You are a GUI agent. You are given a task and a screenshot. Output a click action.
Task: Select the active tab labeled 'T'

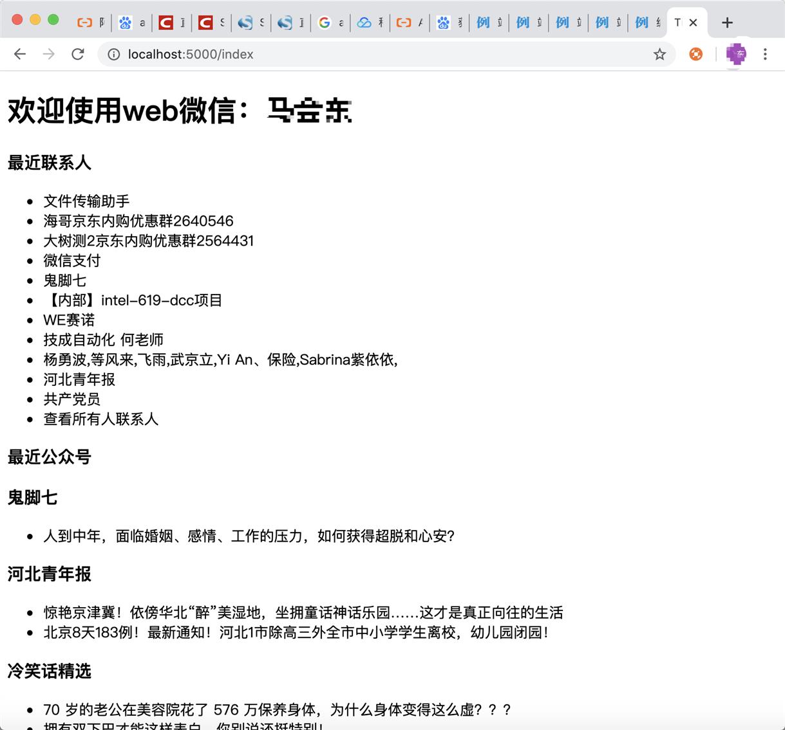point(678,23)
